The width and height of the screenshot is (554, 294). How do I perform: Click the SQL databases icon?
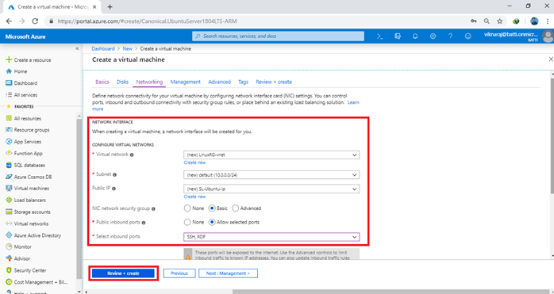tap(9, 165)
